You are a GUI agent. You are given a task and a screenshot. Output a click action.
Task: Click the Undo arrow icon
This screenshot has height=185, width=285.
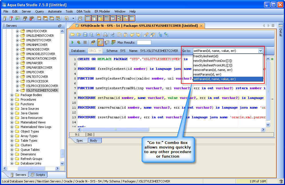pos(132,34)
